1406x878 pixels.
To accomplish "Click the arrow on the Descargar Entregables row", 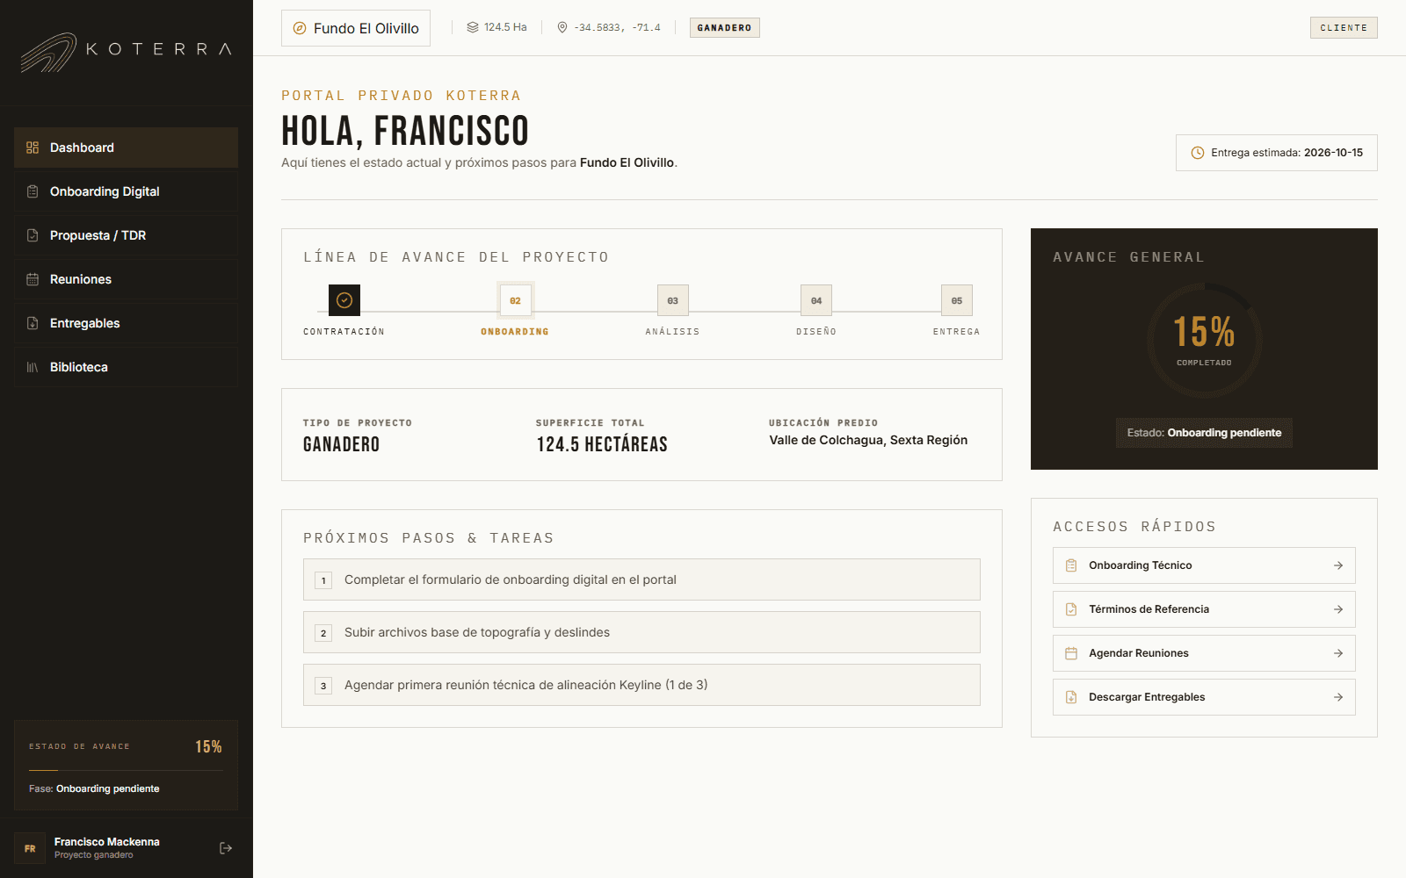I will point(1338,697).
